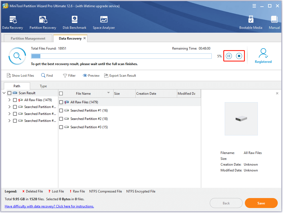Check Searched Partition #1 (16) list row

point(61,111)
